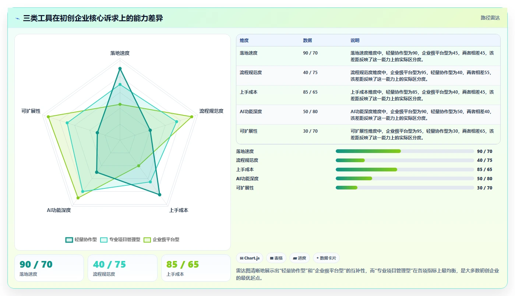Click the 40 / 75 table cell
This screenshot has height=296, width=515.
point(310,73)
